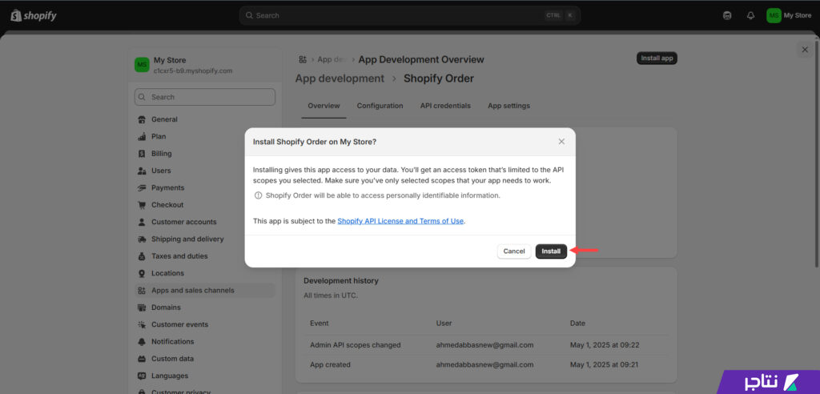Confirm with the Install button
This screenshot has height=394, width=820.
click(x=551, y=251)
